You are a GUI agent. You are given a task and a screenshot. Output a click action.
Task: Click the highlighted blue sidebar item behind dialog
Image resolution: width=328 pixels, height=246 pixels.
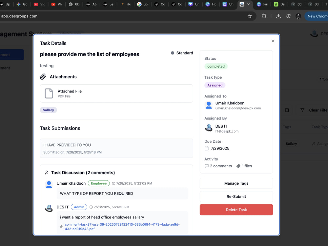pyautogui.click(x=12, y=54)
